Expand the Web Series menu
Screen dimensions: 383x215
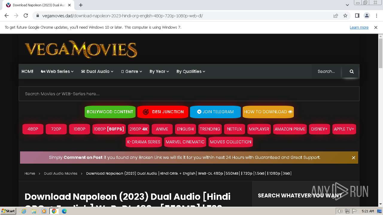(57, 71)
